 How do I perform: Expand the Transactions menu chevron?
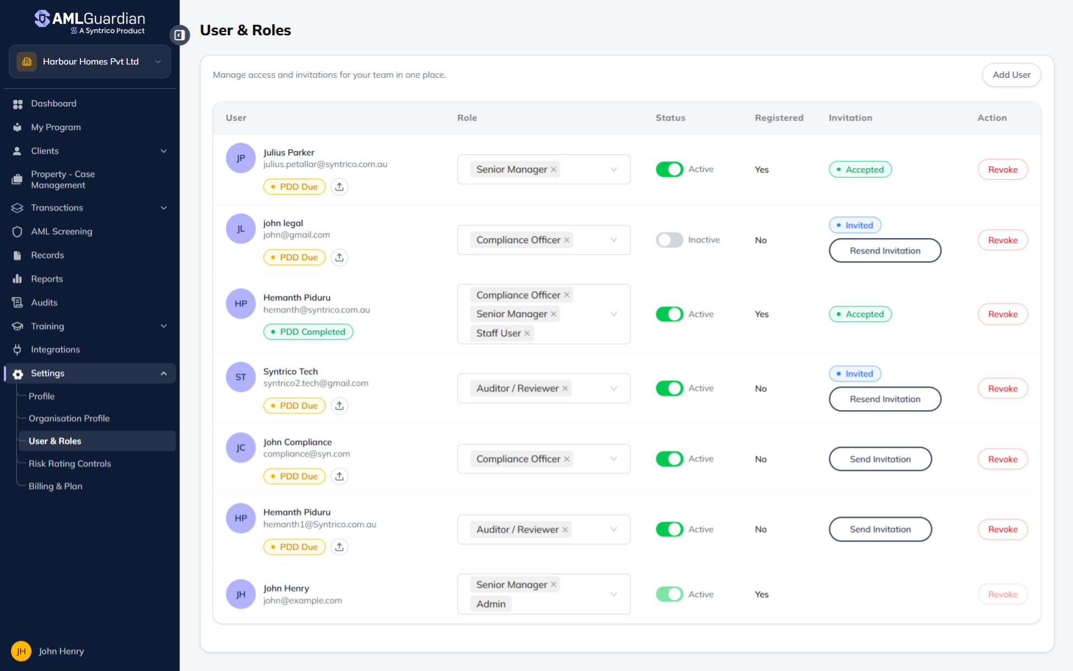164,208
